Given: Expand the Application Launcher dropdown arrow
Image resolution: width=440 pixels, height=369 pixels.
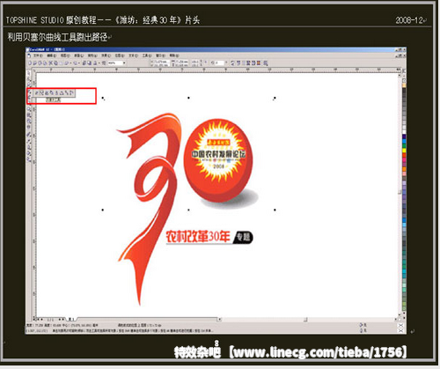Looking at the screenshot, I should [99, 63].
